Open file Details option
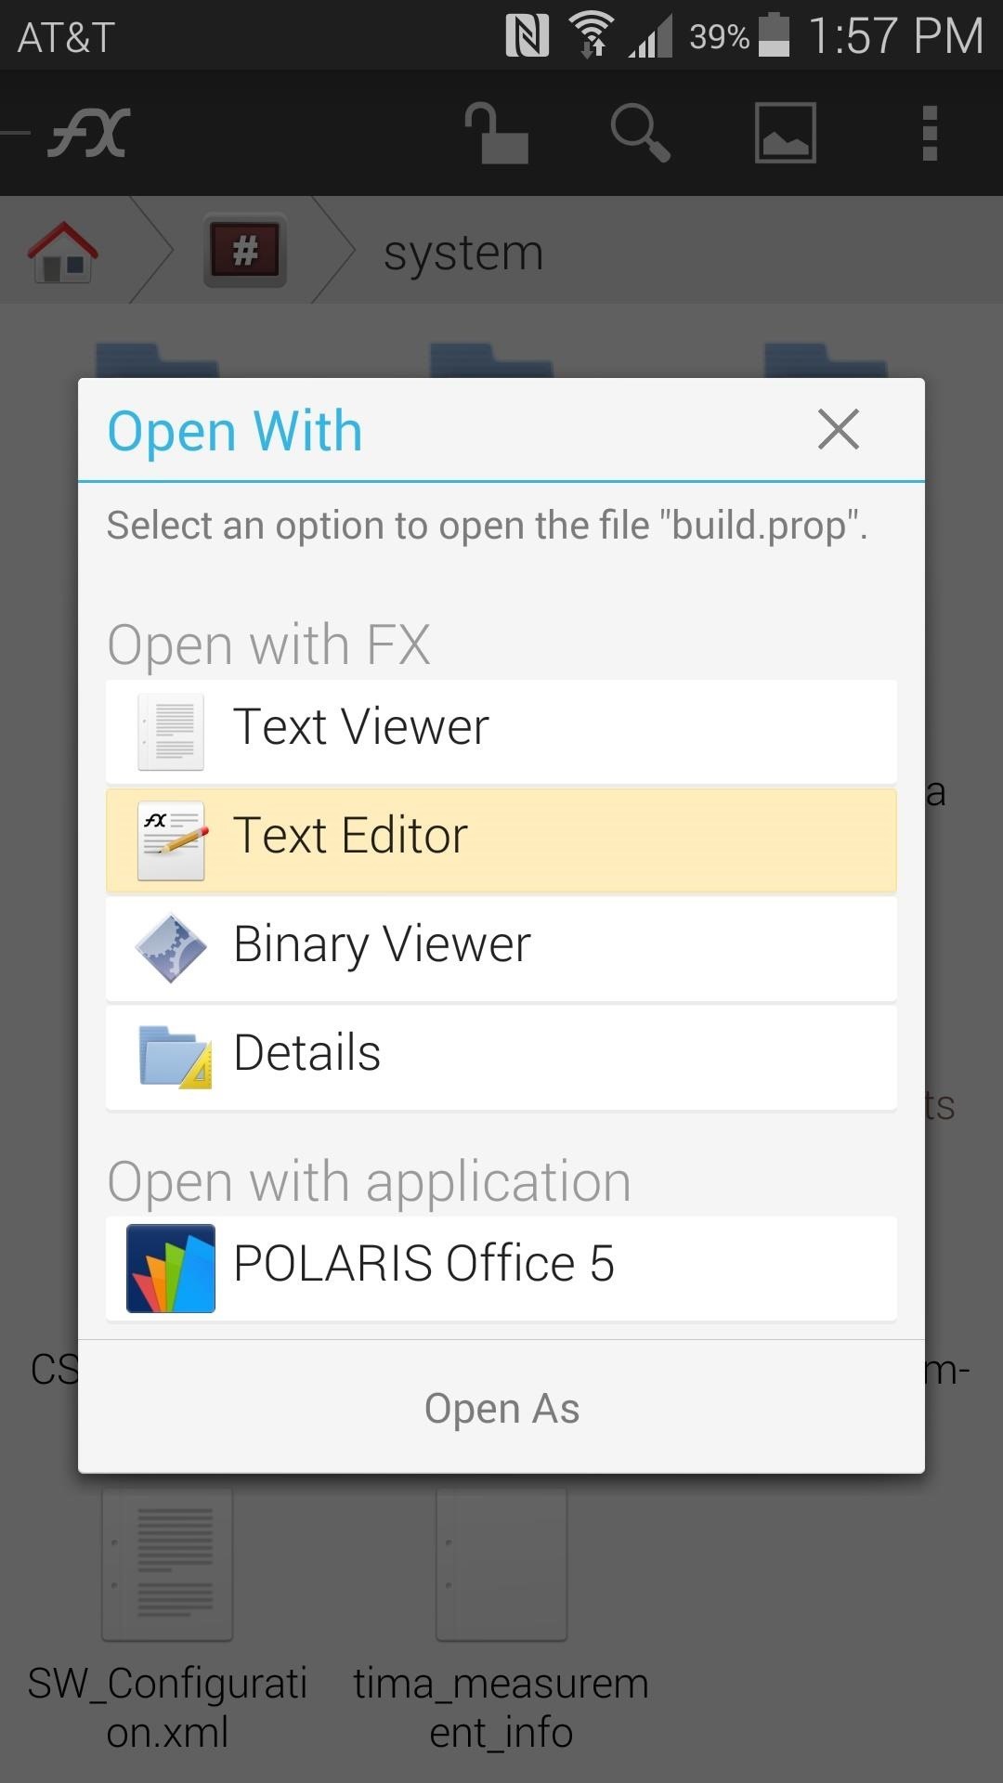Viewport: 1003px width, 1783px height. coord(501,1057)
